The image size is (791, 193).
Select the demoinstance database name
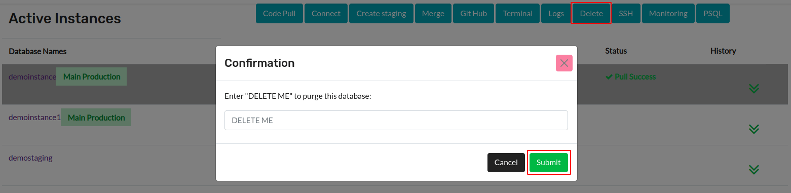pyautogui.click(x=32, y=77)
